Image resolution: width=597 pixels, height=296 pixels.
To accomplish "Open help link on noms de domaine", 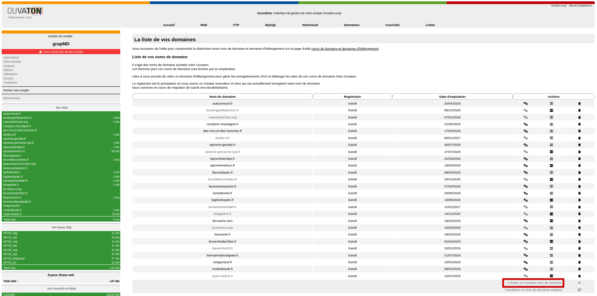I will click(345, 49).
